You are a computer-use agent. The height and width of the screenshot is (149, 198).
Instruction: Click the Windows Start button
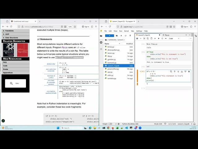pos(58,128)
